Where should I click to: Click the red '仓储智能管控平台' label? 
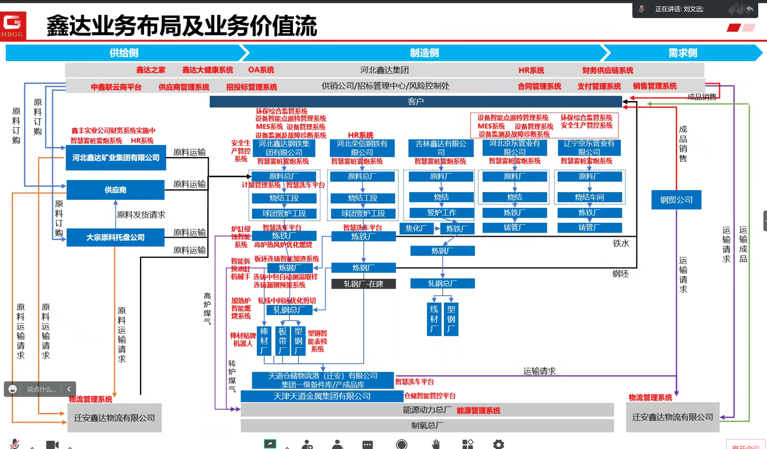click(x=430, y=396)
